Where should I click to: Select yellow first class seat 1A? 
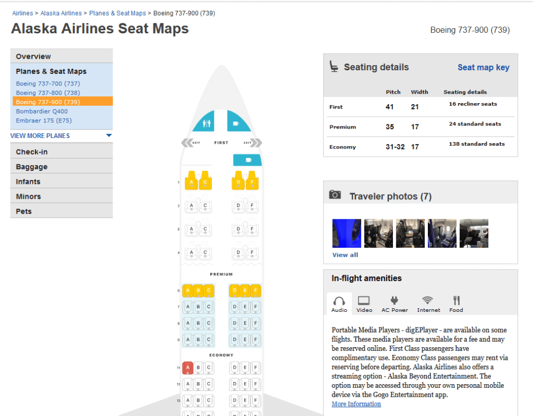click(191, 182)
